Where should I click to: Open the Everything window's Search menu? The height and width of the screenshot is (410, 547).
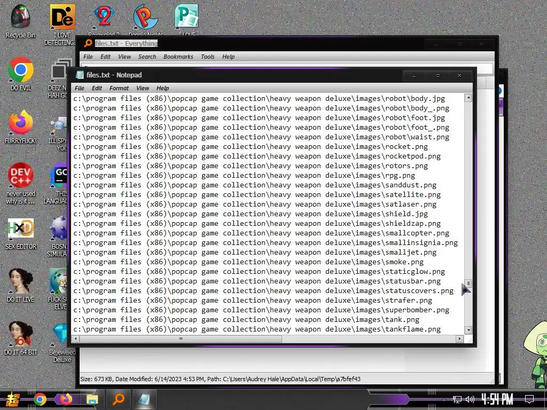[x=147, y=57]
